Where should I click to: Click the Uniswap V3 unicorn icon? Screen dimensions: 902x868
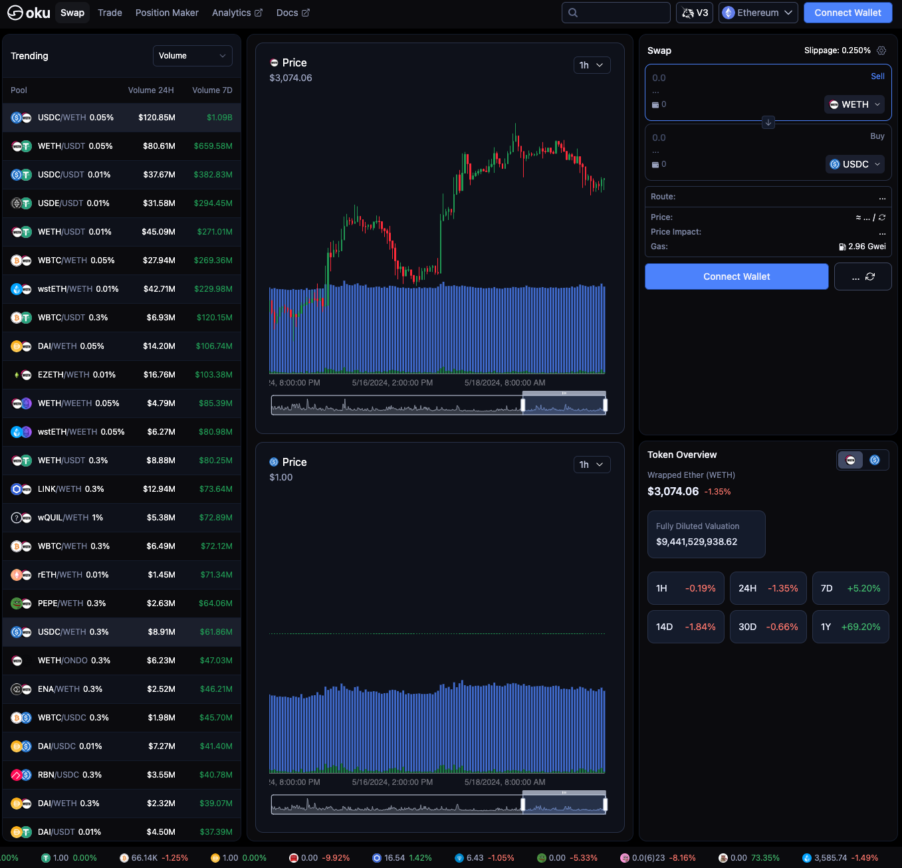tap(688, 13)
